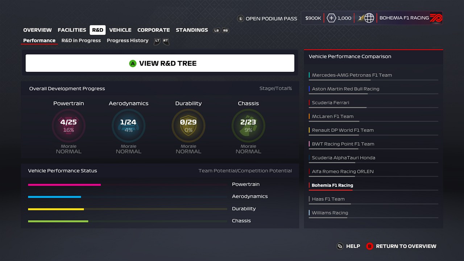Open the Standings tab
464x261 pixels.
pyautogui.click(x=192, y=30)
